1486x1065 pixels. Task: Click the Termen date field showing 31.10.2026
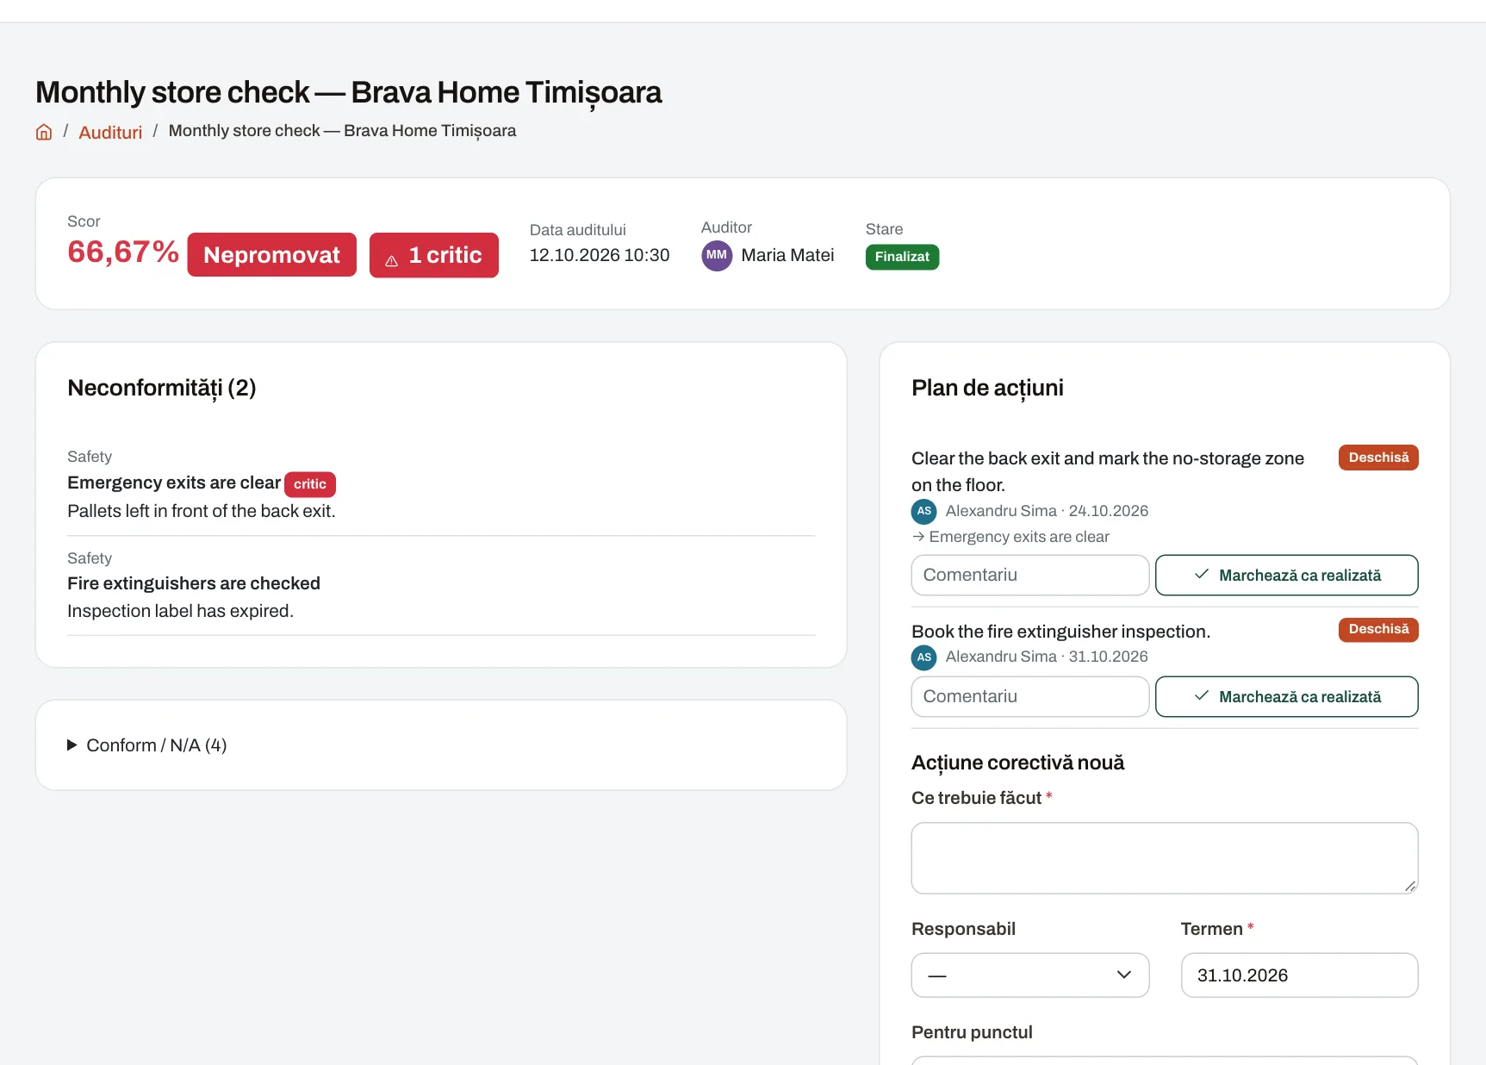pyautogui.click(x=1300, y=975)
